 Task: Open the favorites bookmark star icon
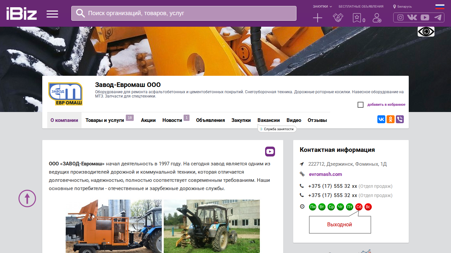point(357,18)
